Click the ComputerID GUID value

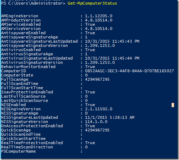[130, 71]
